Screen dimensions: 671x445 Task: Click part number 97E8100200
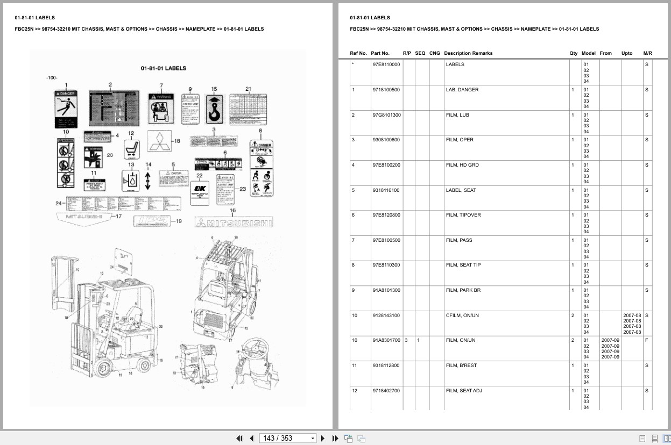(386, 165)
